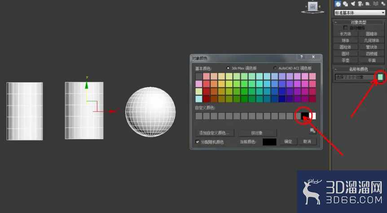Select the Systems gears icon

coord(383,4)
